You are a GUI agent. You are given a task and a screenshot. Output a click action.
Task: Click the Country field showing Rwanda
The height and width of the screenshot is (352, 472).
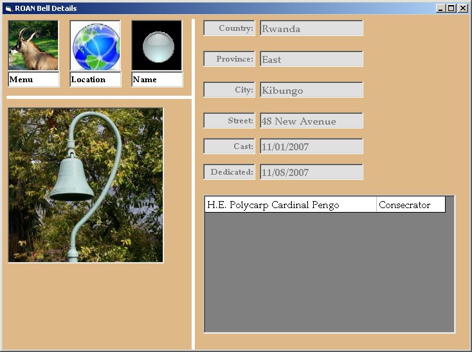(x=311, y=28)
